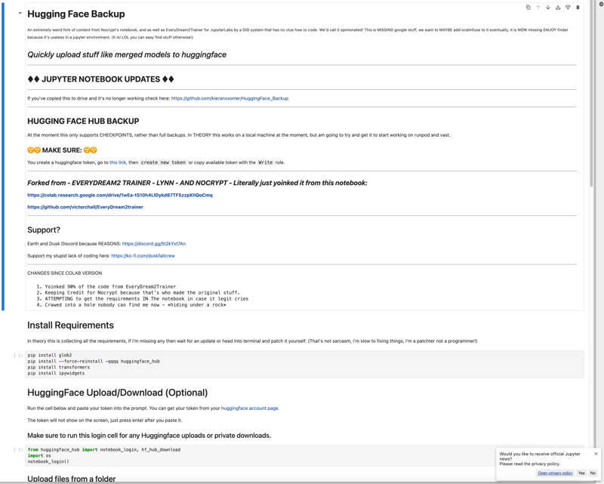Screen dimensions: 604x484
Task: Open the kieranxsomer HuggingFace_Backup GitHub link
Action: (x=230, y=98)
